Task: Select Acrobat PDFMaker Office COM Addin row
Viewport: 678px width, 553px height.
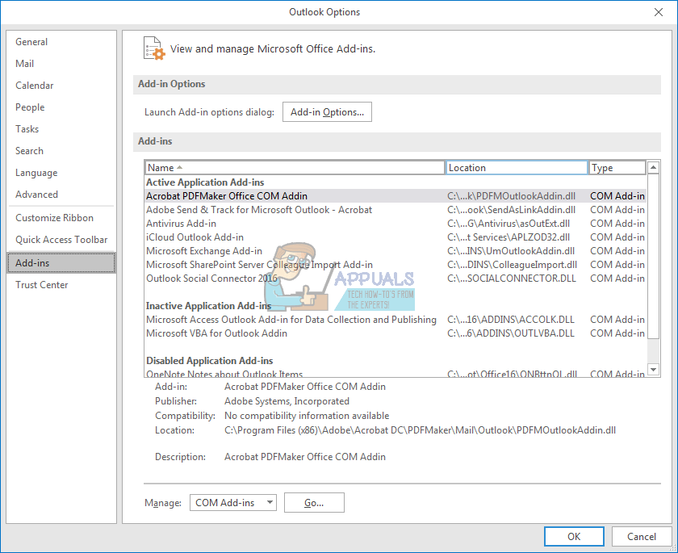Action: (x=395, y=196)
